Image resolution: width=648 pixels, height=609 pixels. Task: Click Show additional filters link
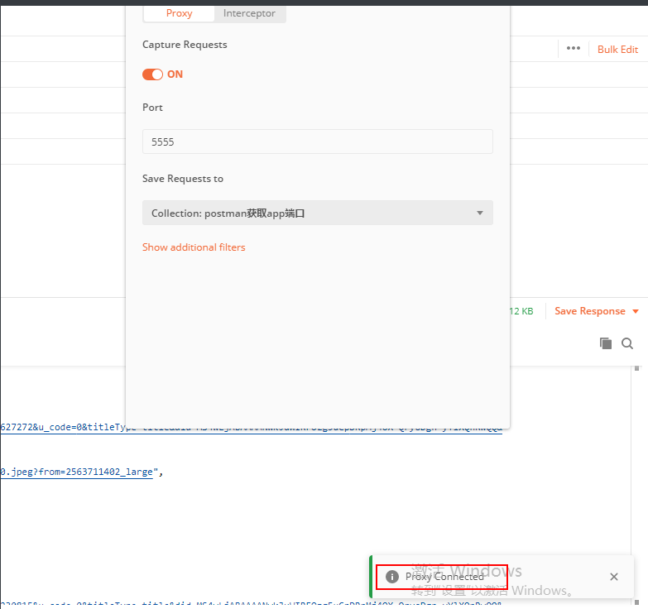click(194, 247)
